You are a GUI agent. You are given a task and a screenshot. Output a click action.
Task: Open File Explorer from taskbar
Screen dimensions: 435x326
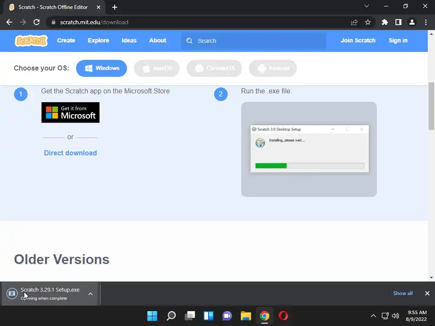click(246, 316)
